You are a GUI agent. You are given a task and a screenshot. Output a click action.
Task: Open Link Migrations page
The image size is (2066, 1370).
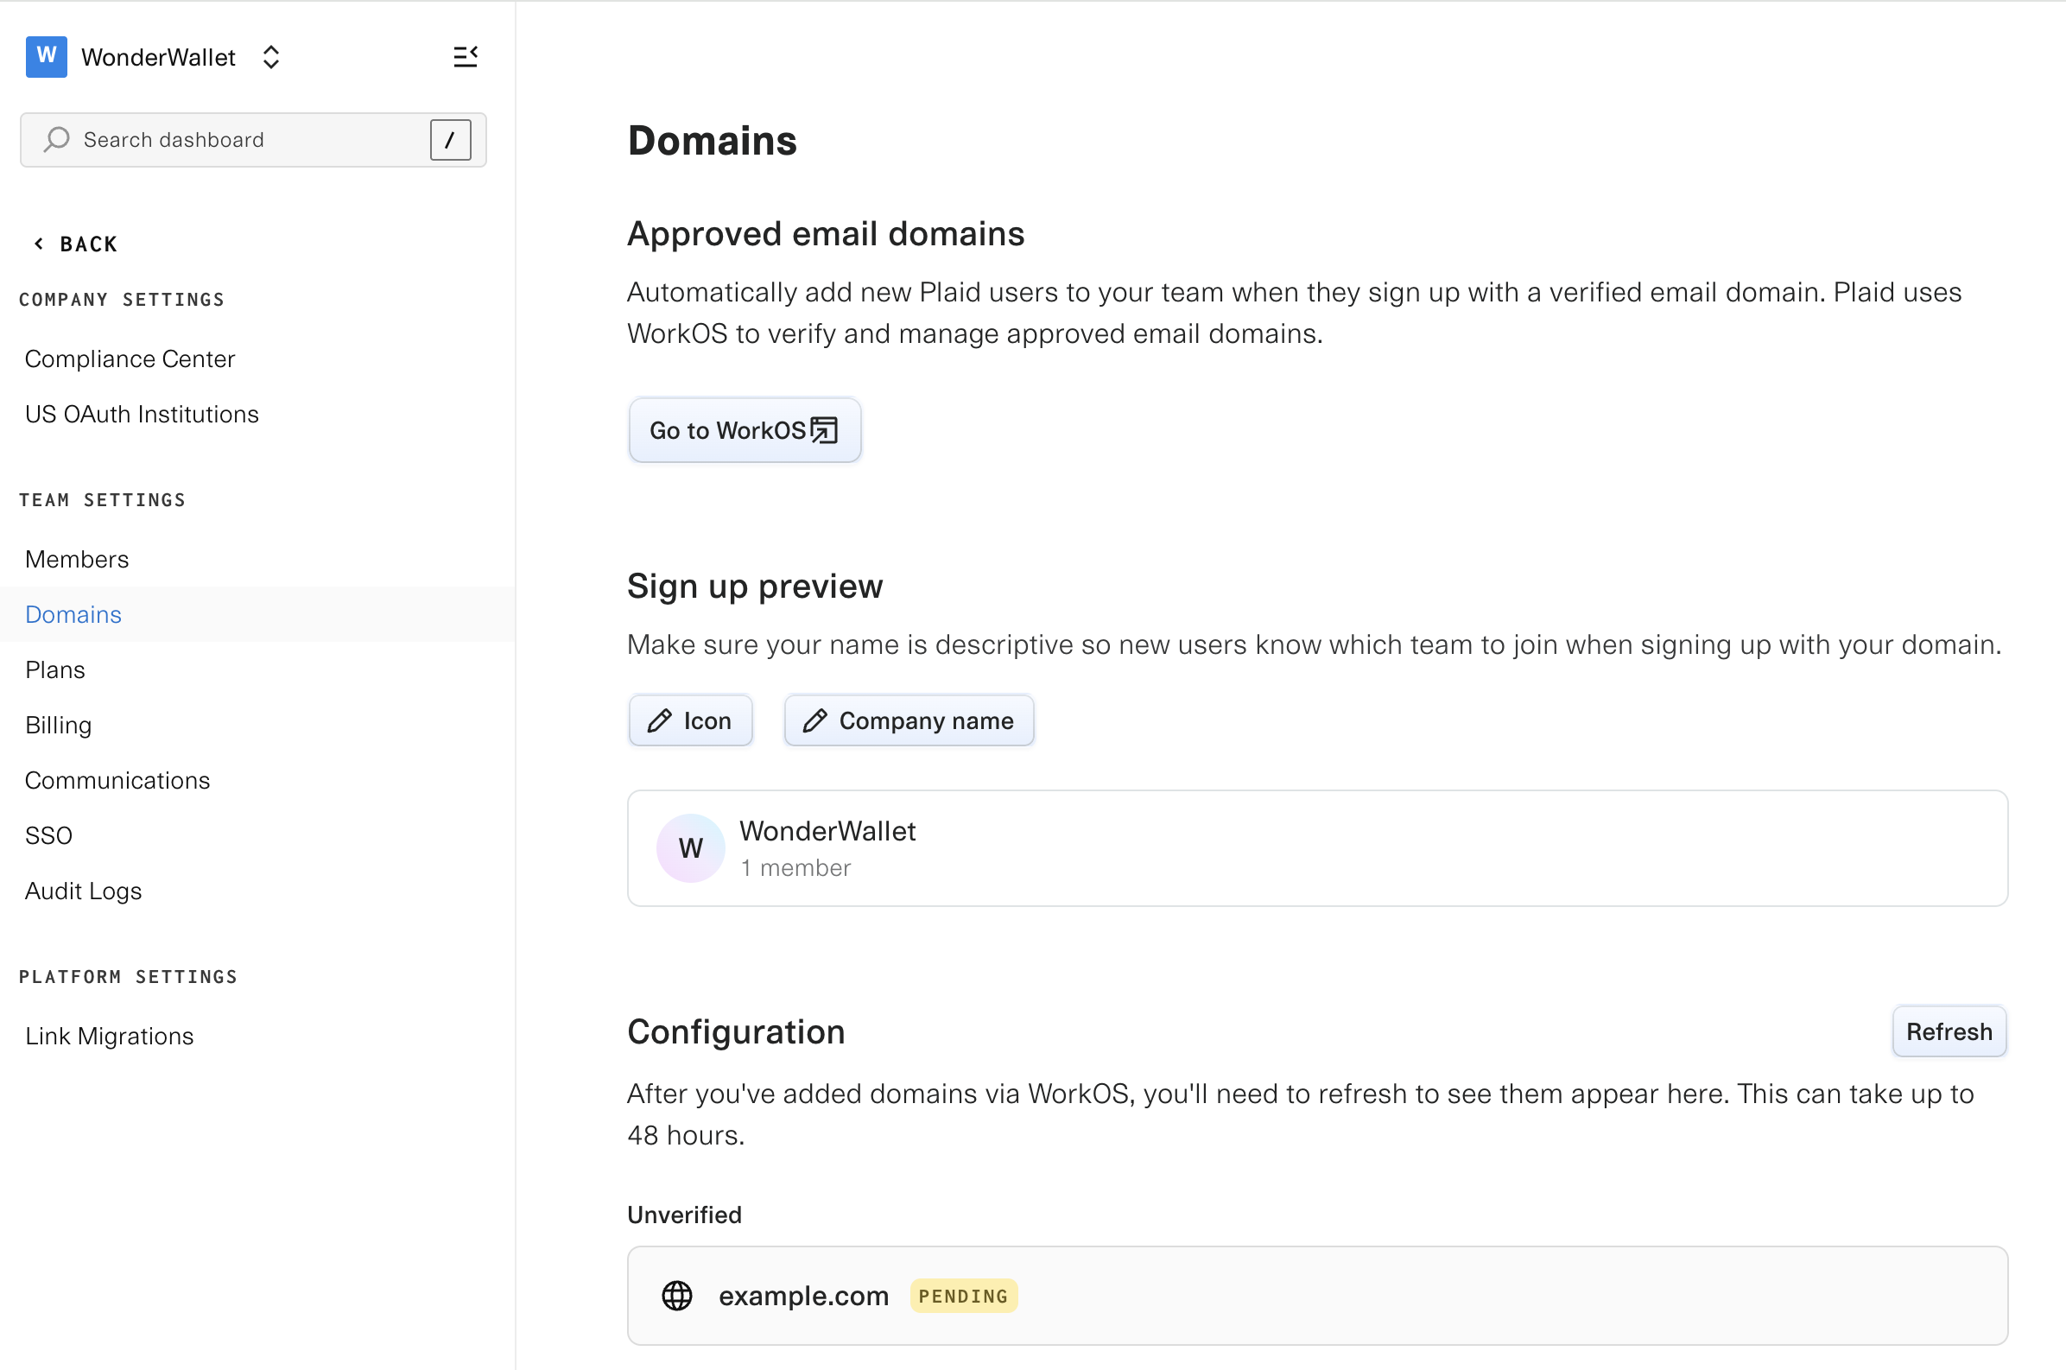point(109,1036)
